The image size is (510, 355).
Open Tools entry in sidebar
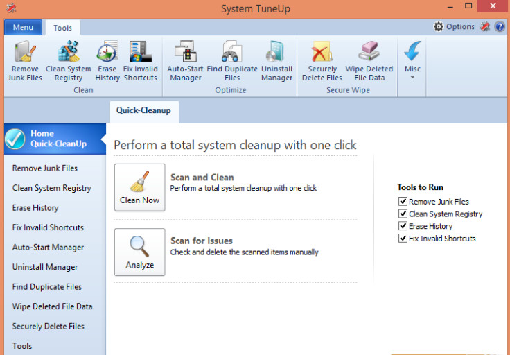pos(22,346)
